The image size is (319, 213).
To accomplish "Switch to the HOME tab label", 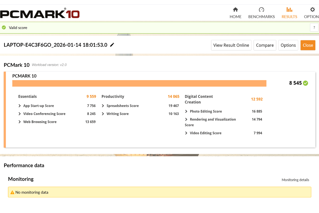I will 236,17.
